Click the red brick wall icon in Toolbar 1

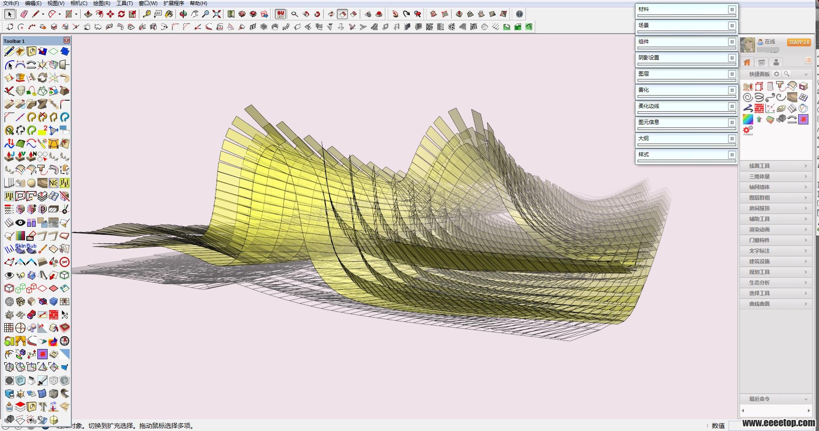coord(54,315)
